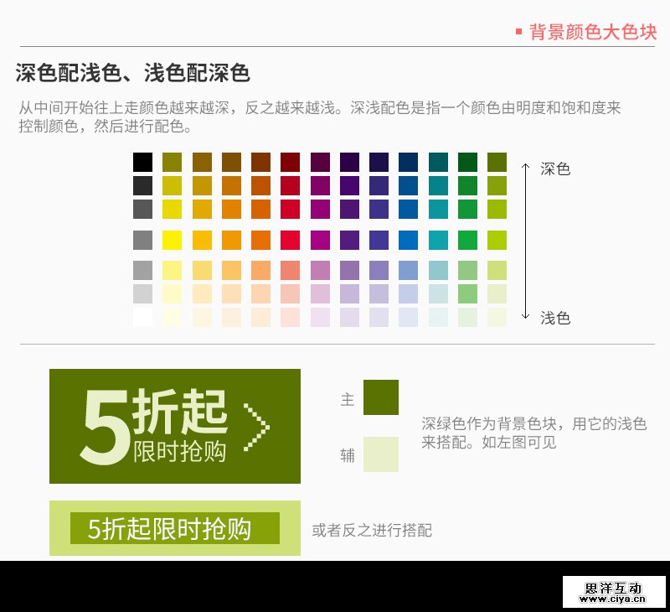Click the large dark green 5折起 限时抢购 banner
Viewport: 670px width, 612px height.
click(x=174, y=426)
